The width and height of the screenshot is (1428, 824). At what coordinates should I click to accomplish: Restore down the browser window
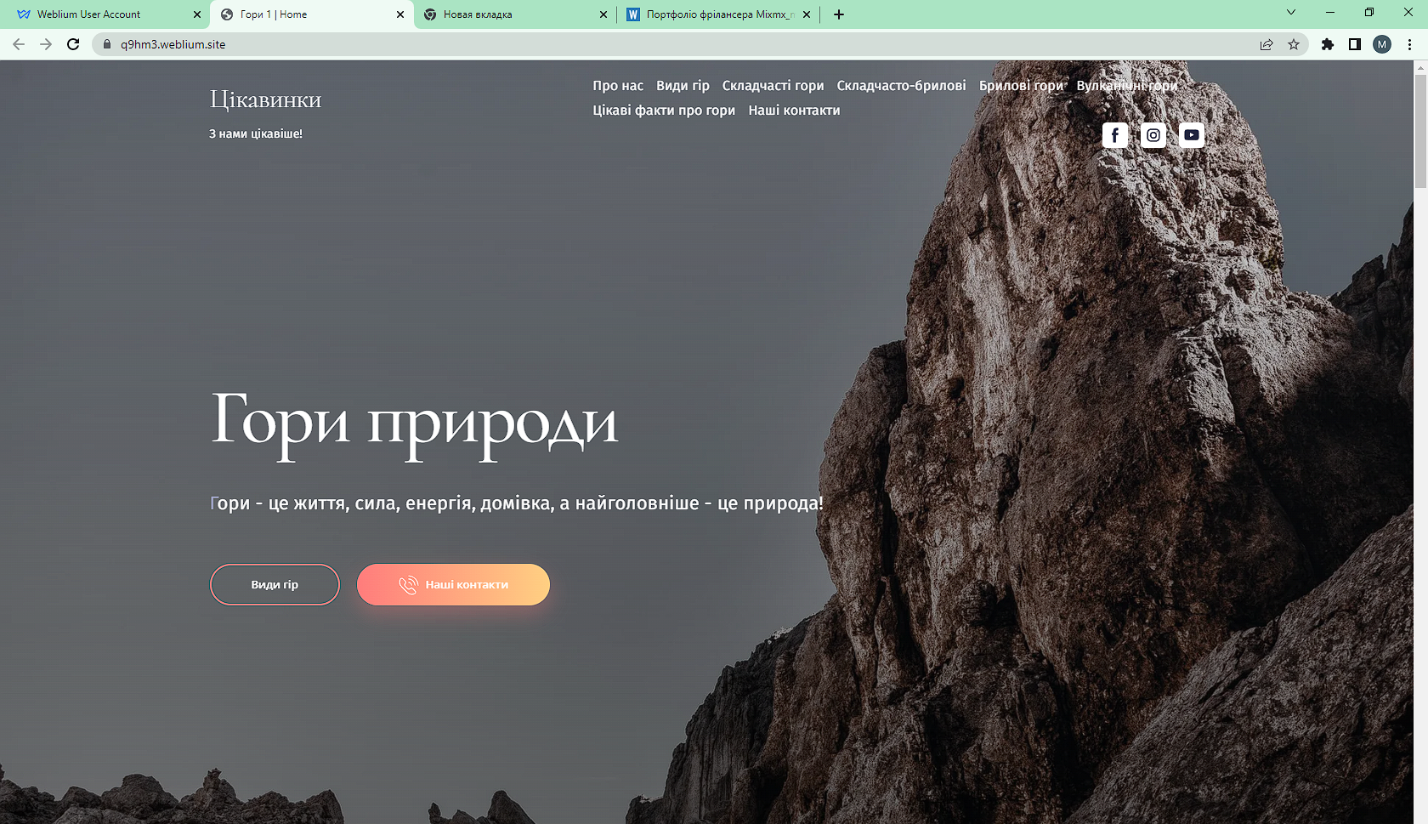(1369, 12)
